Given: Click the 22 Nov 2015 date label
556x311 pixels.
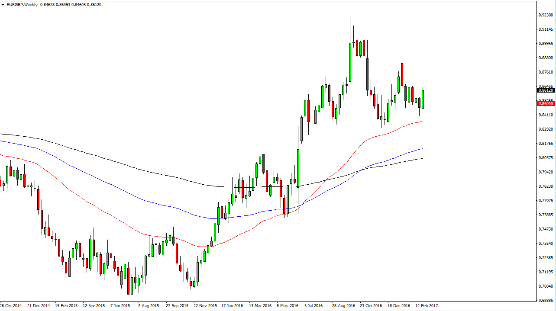Looking at the screenshot, I should tap(205, 305).
